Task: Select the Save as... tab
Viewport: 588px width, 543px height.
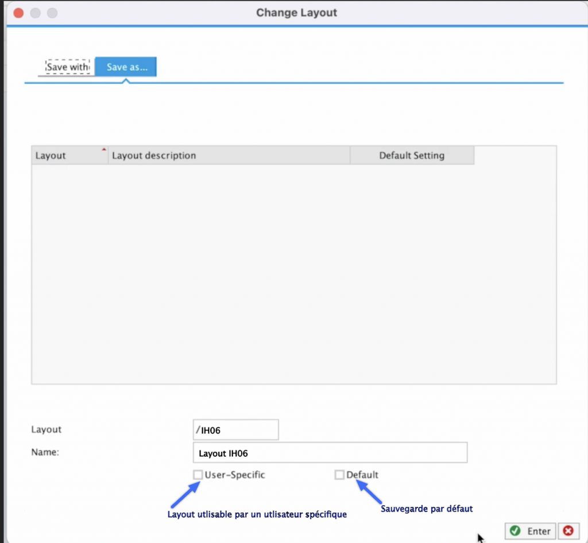Action: [x=126, y=67]
